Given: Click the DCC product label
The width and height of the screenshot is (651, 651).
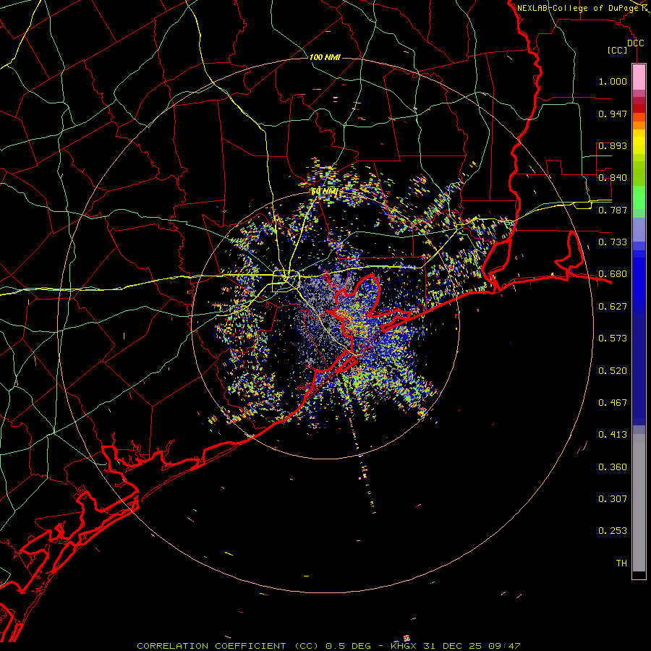Looking at the screenshot, I should (635, 43).
